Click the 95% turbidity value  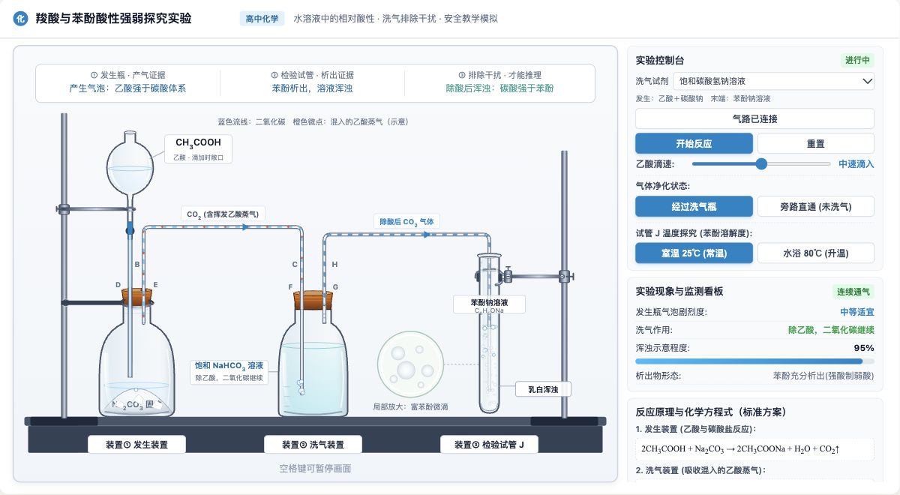(864, 348)
